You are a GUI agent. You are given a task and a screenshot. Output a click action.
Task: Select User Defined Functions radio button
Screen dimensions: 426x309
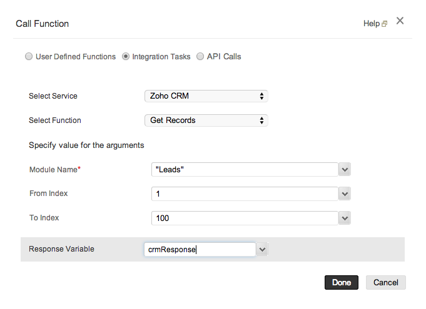coord(29,57)
